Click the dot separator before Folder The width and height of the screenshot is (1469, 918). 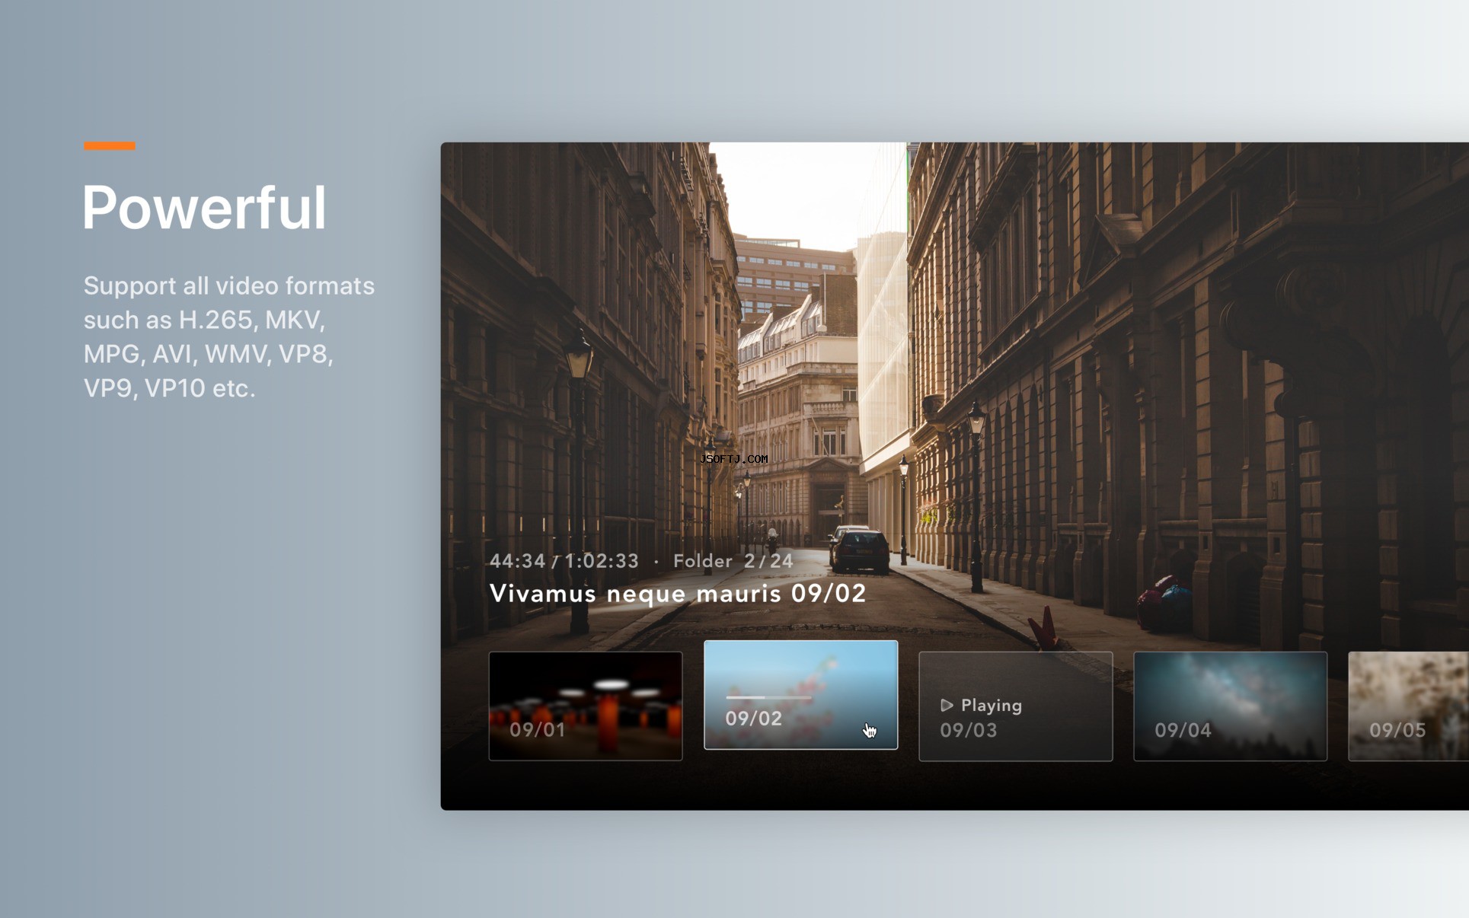point(656,562)
